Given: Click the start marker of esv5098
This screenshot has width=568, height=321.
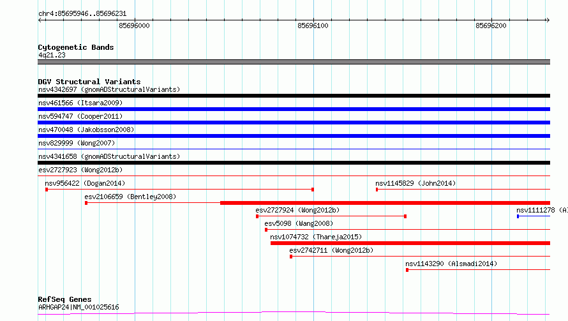Looking at the screenshot, I should [x=266, y=230].
